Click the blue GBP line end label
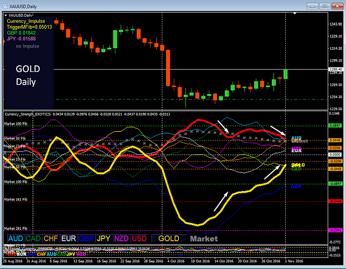Viewport: 346px width, 269px height. pyautogui.click(x=296, y=187)
